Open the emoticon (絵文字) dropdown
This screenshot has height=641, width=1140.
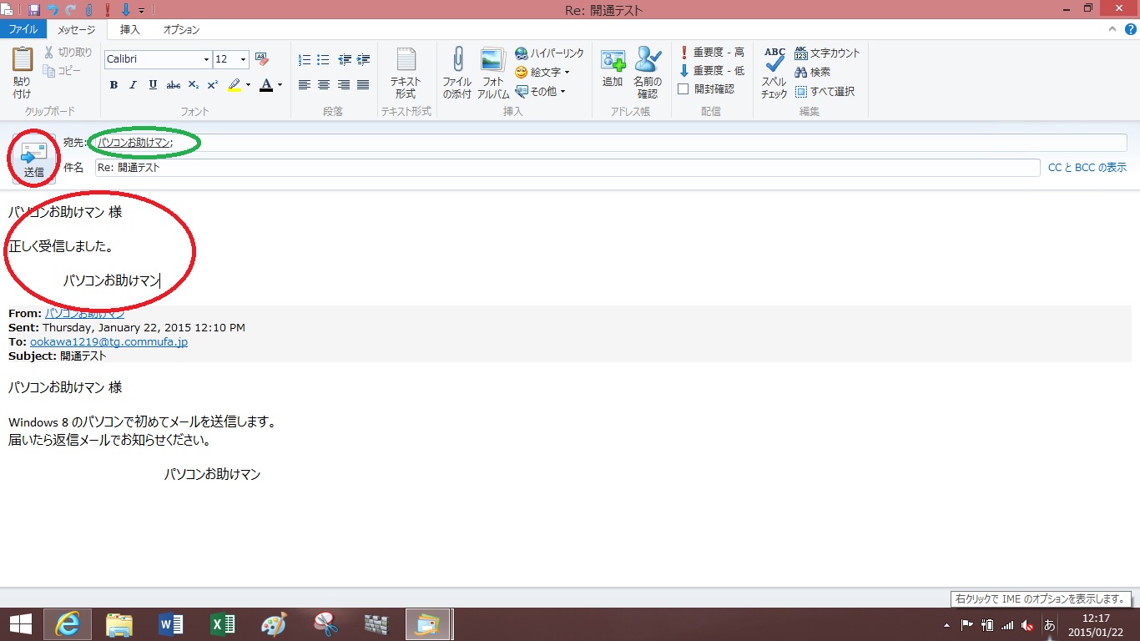tap(542, 72)
